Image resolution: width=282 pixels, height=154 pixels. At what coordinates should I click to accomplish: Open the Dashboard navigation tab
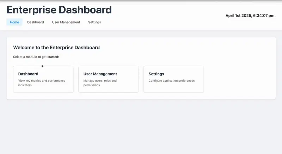(36, 22)
